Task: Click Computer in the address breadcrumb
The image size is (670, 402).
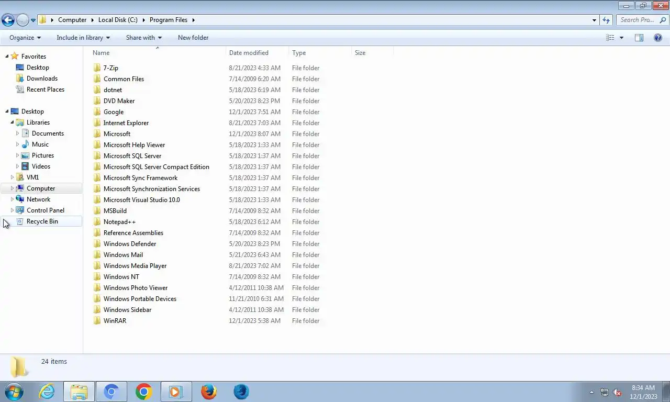Action: pos(72,20)
